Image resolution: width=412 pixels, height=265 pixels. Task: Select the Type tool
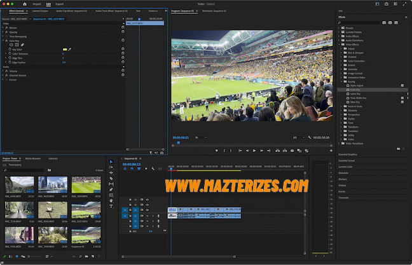point(111,207)
